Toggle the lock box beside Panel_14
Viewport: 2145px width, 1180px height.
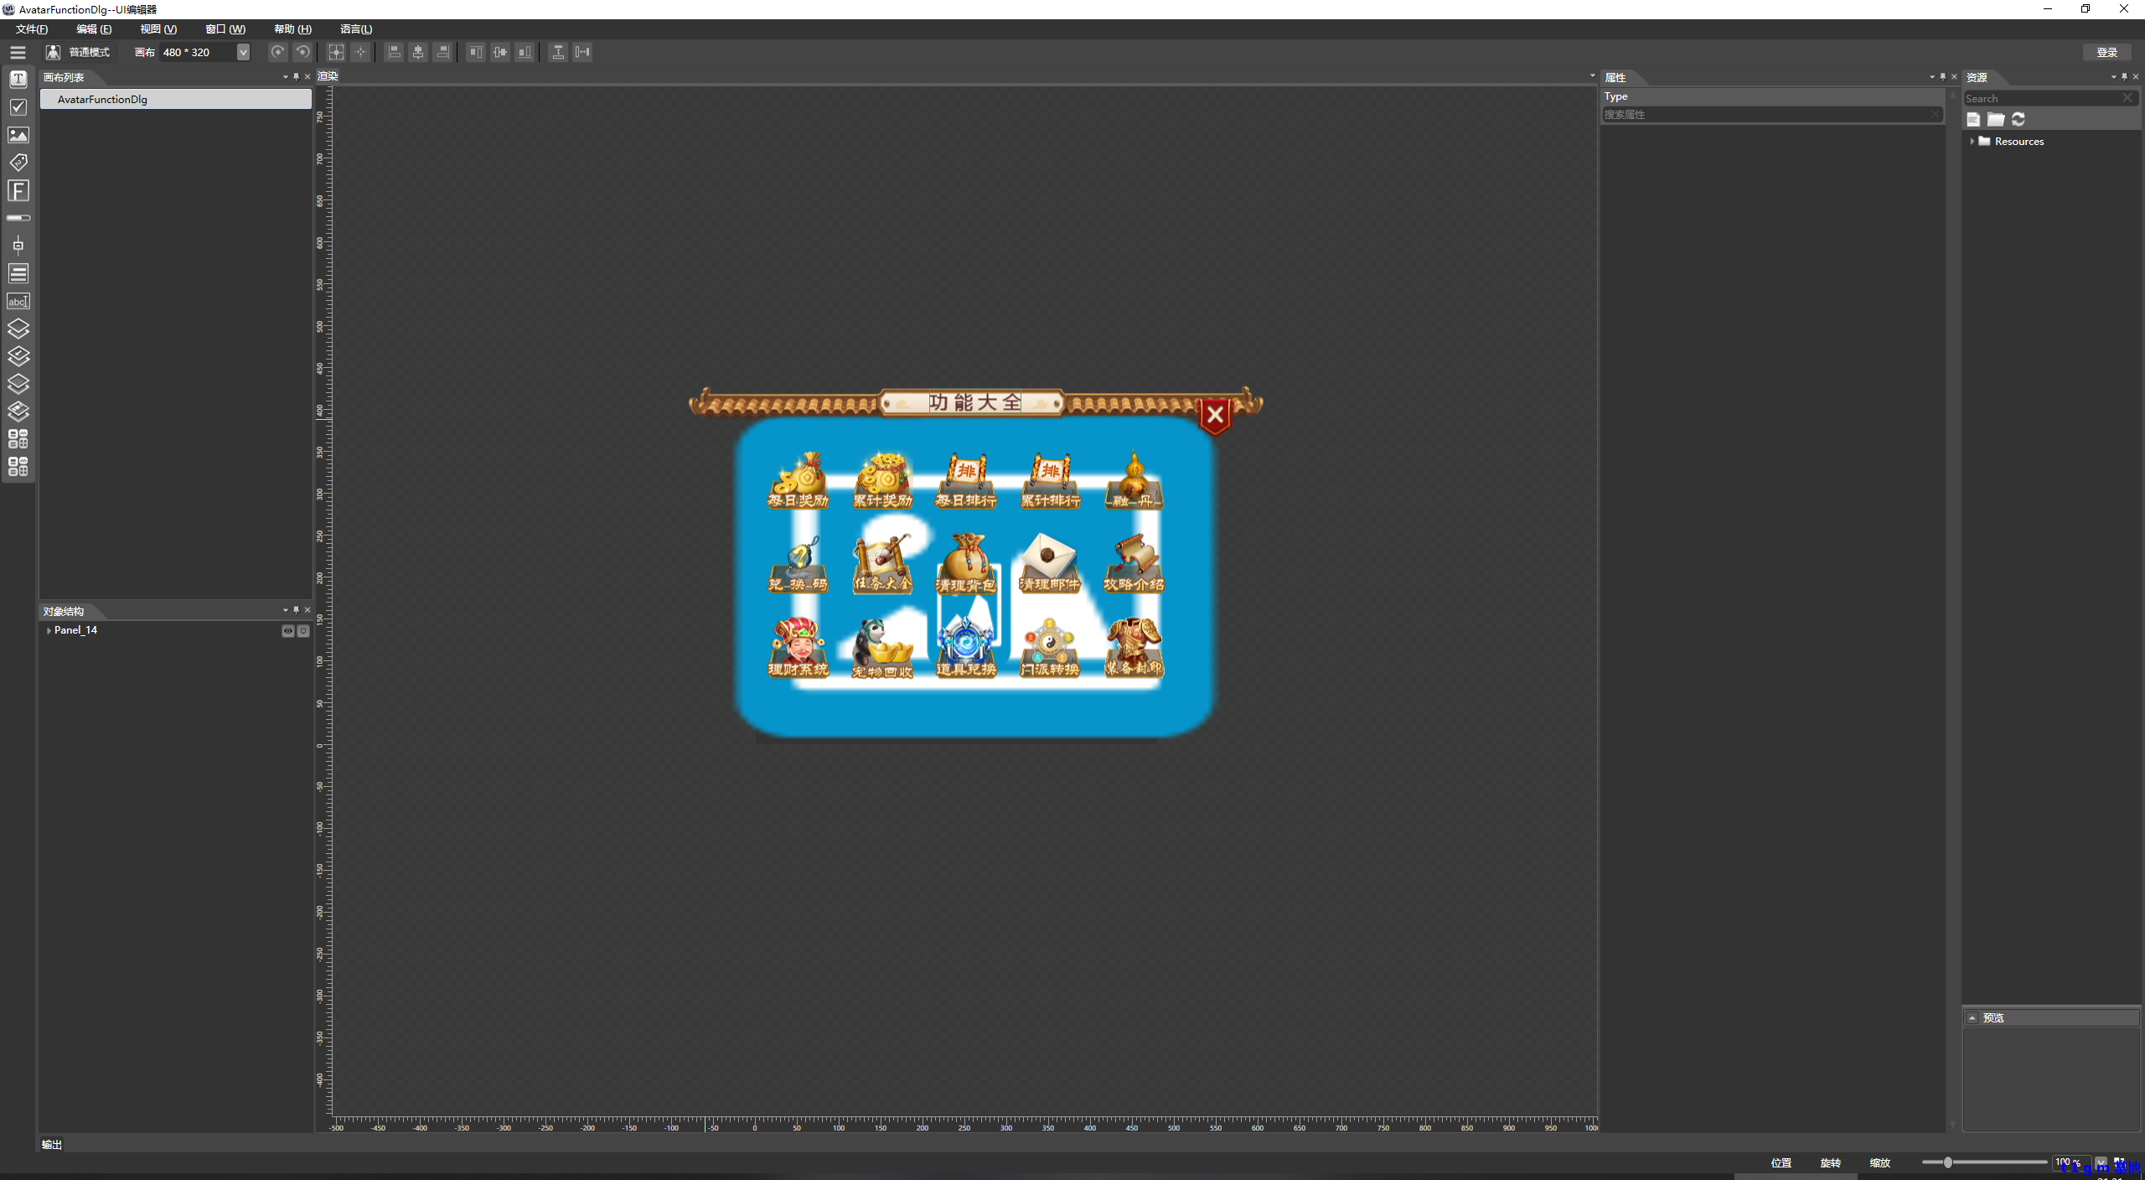[x=303, y=631]
